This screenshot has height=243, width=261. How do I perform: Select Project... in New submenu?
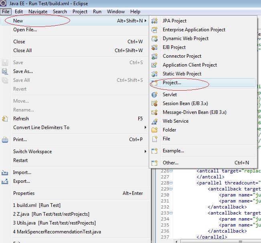pos(203,83)
